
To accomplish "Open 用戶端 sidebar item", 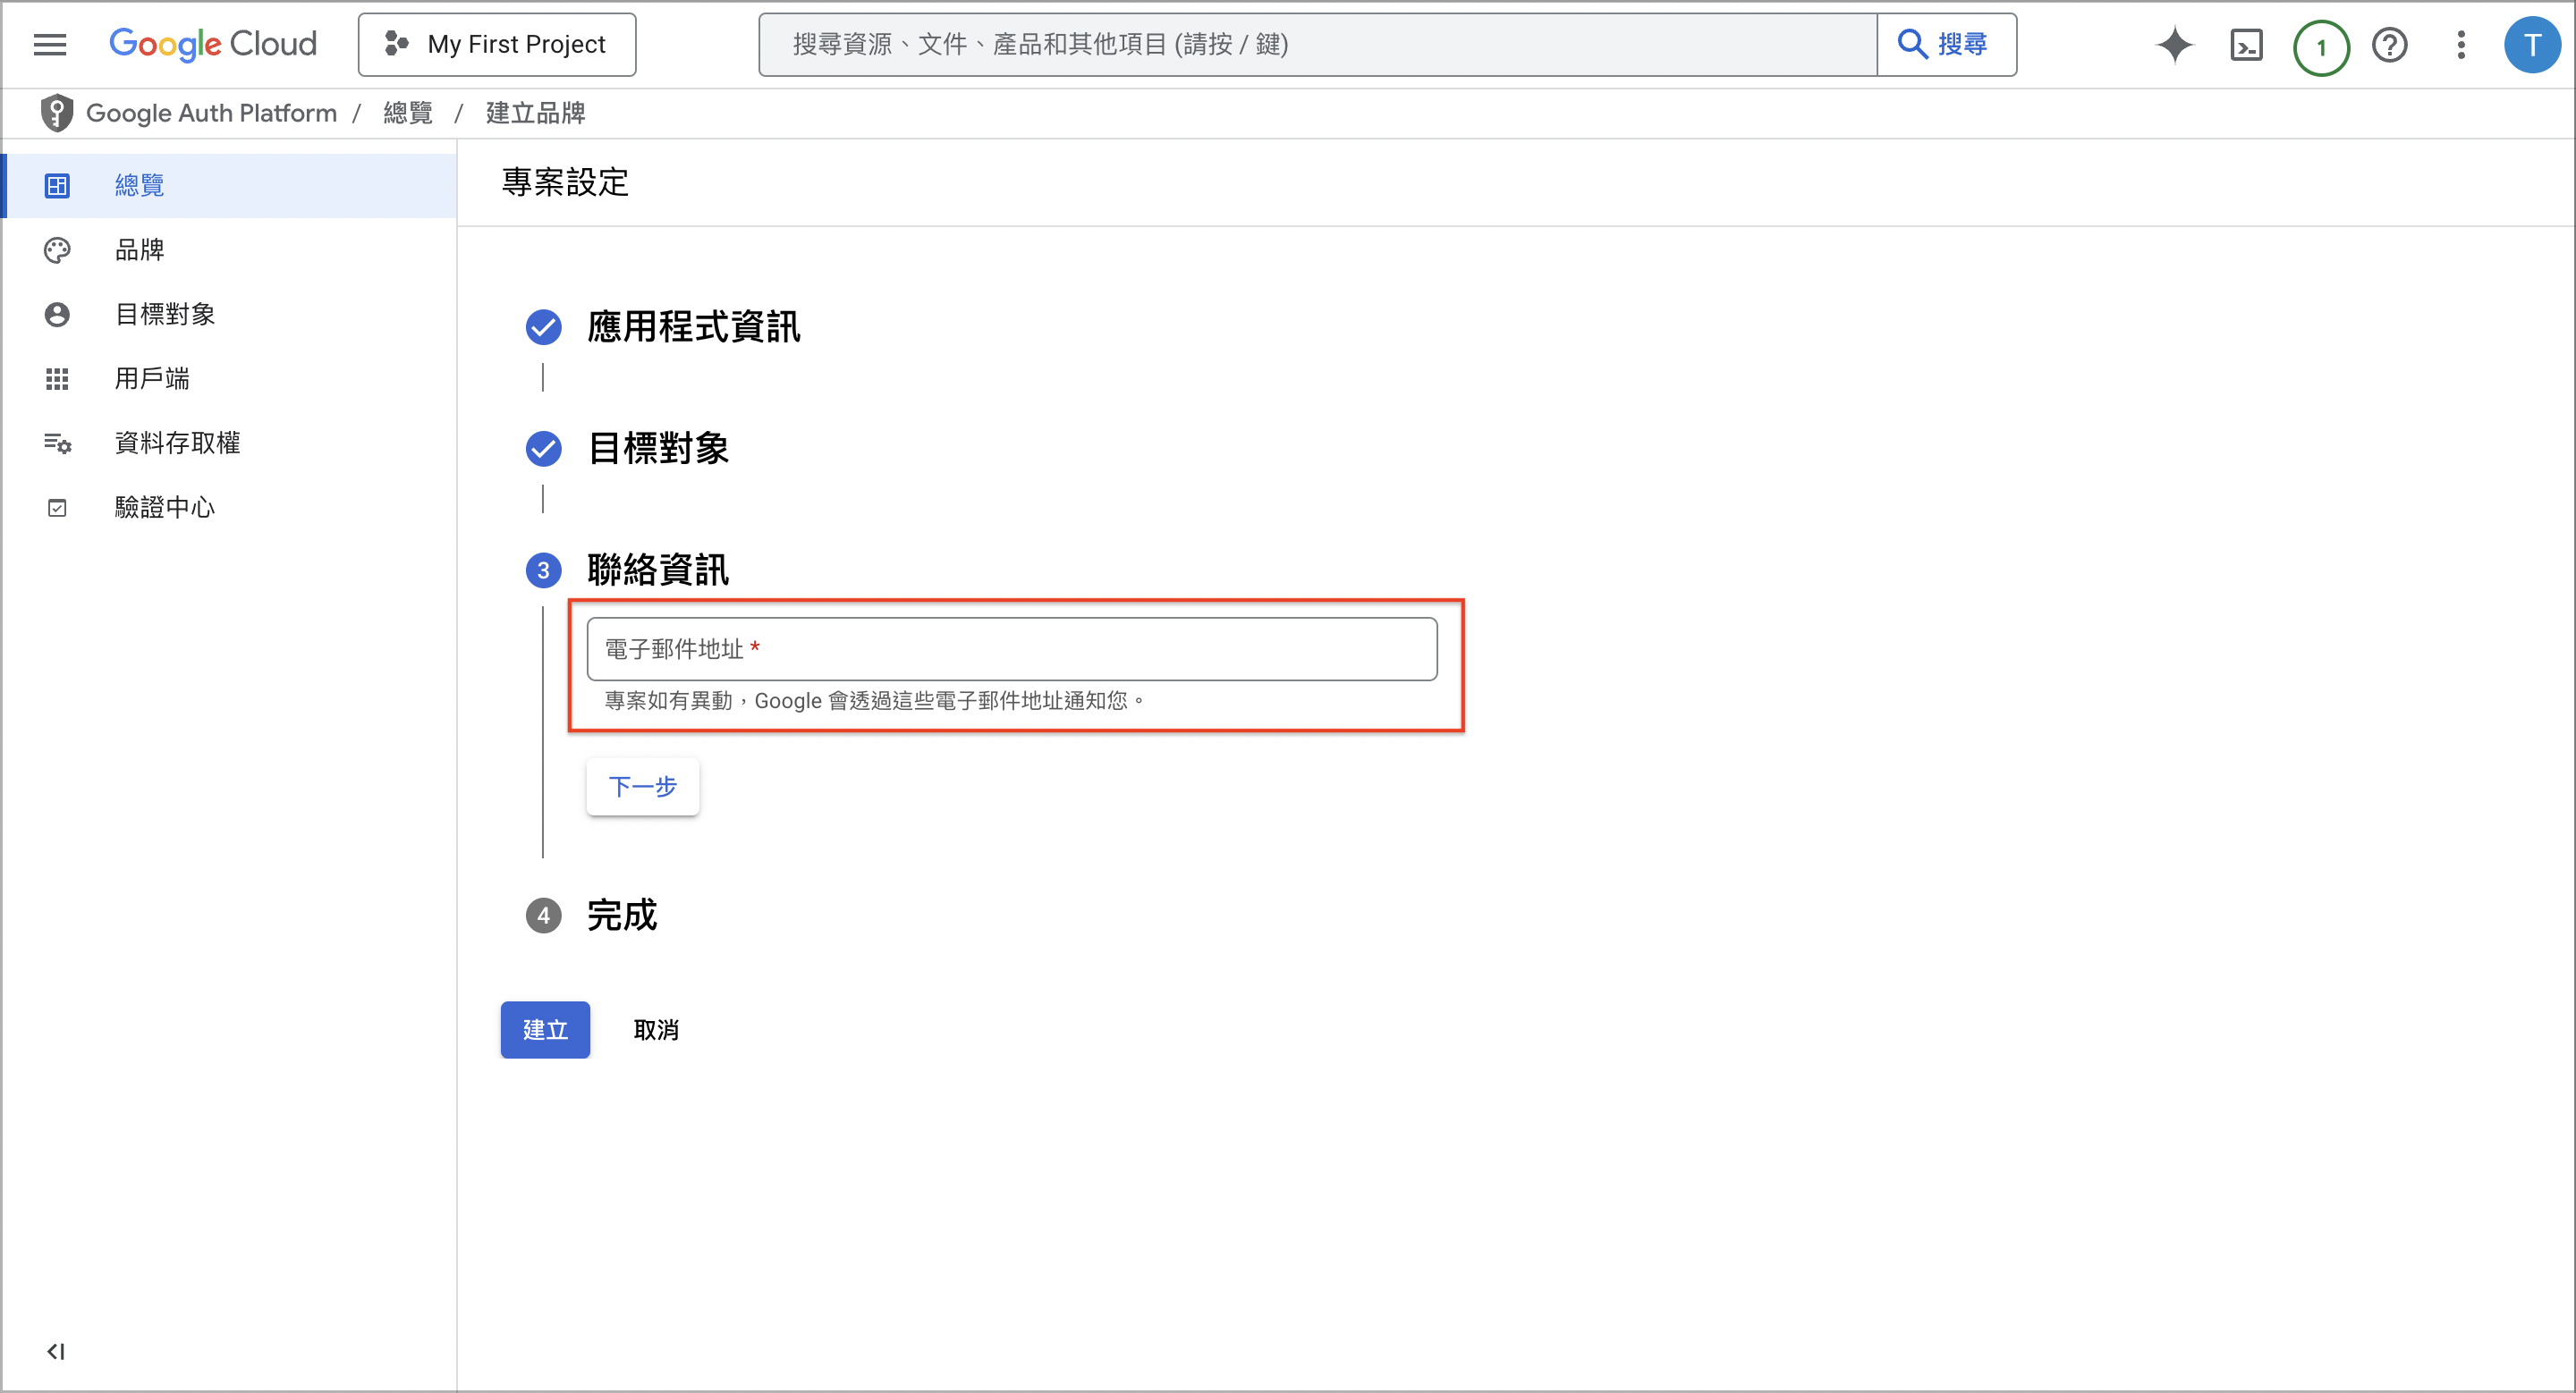I will coord(151,379).
